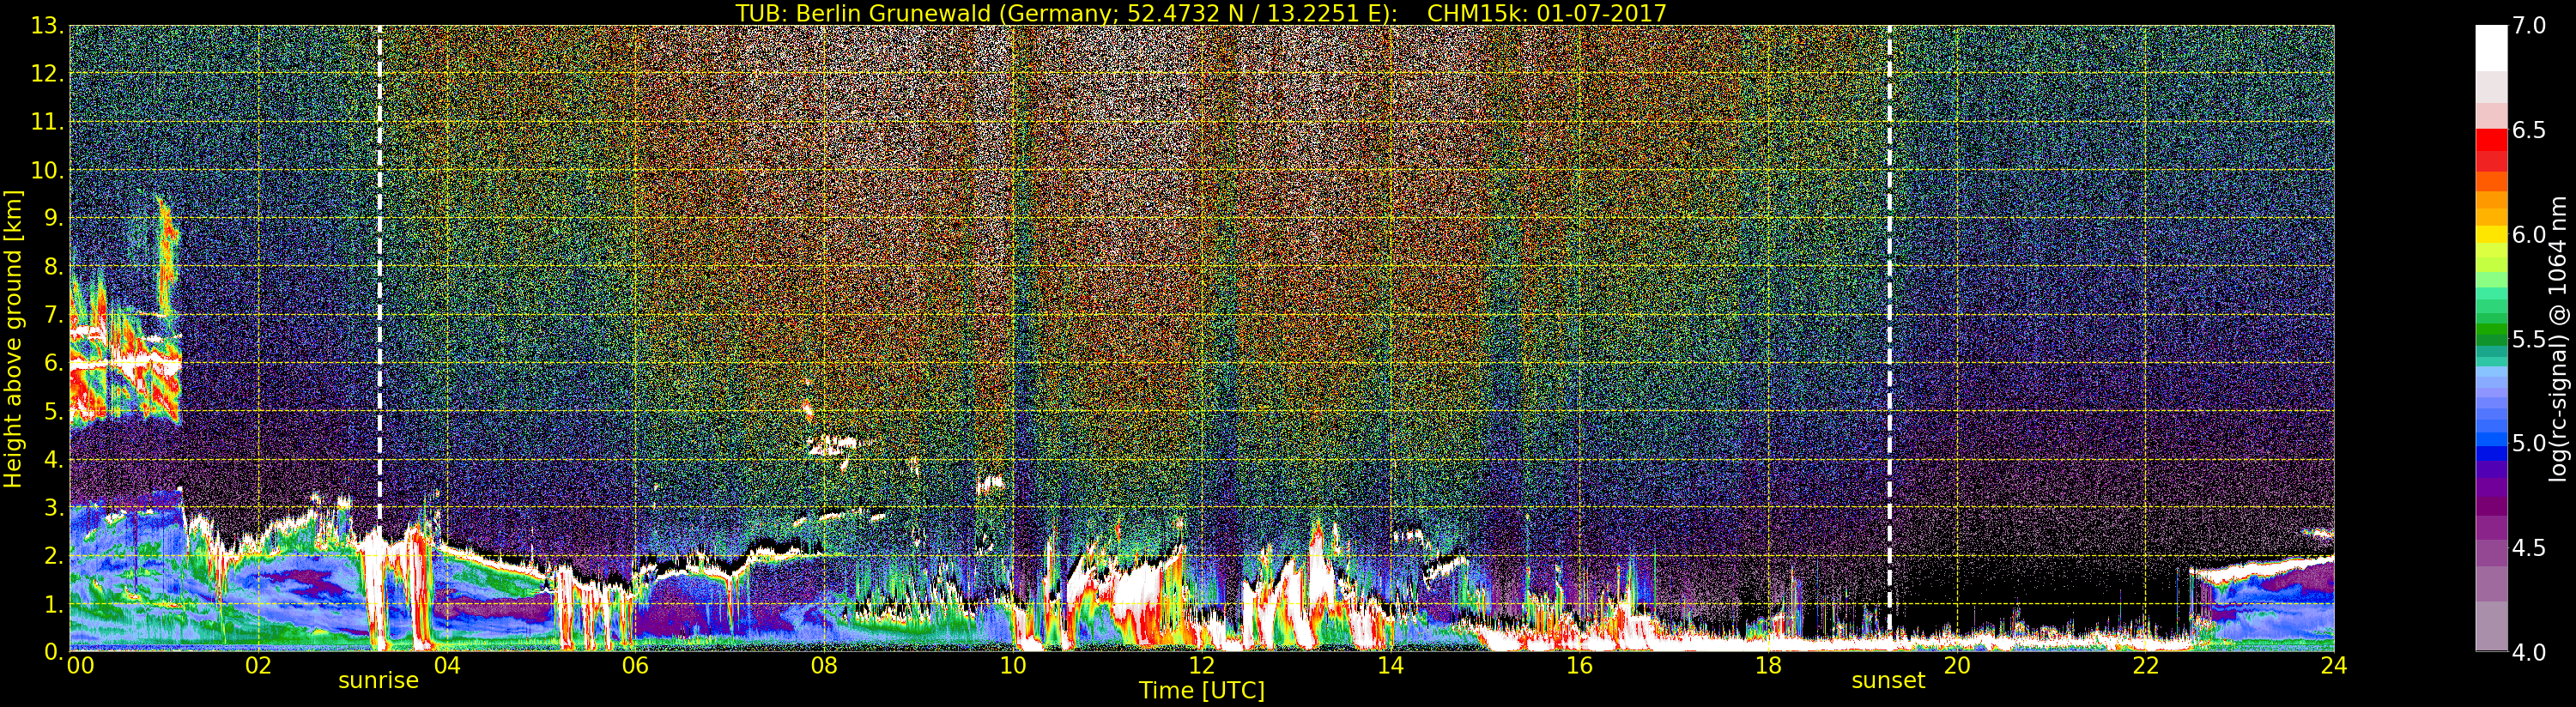Click the '16' time axis tick label
Image resolution: width=2576 pixels, height=707 pixels.
tap(1579, 666)
